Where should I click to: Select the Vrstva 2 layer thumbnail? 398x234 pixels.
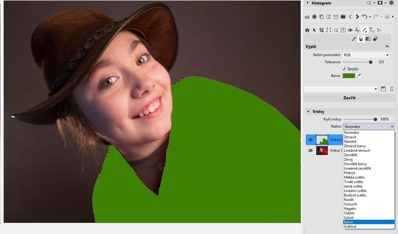(322, 140)
